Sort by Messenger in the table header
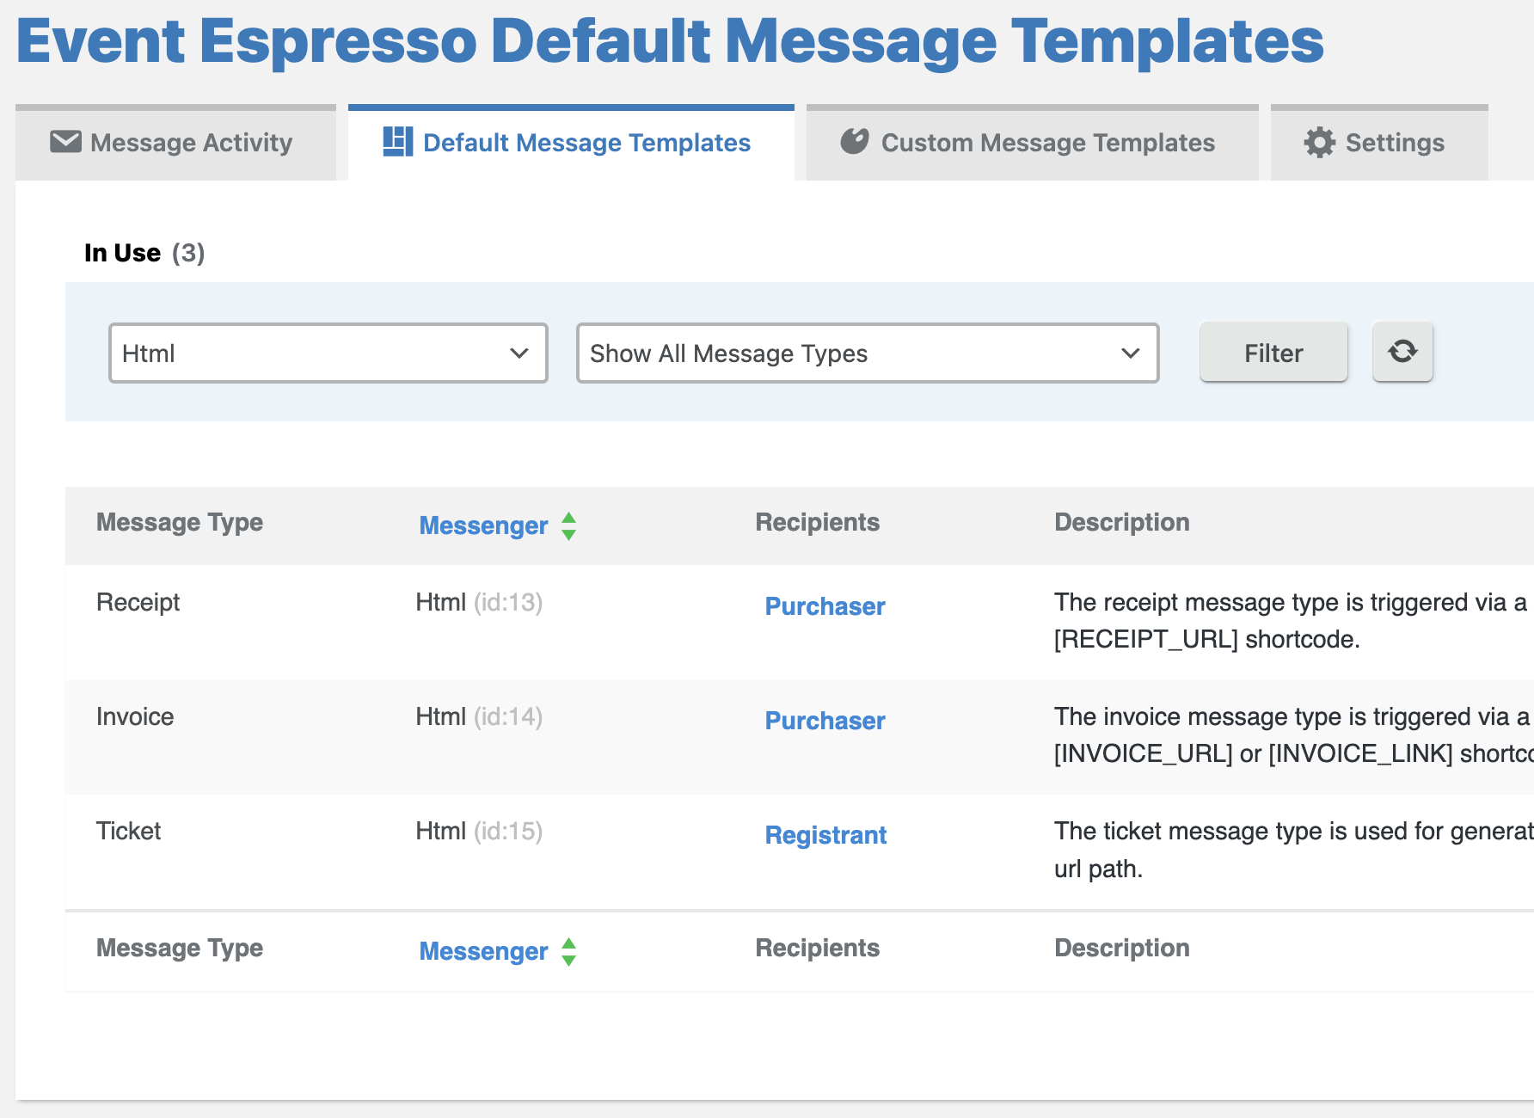This screenshot has height=1118, width=1534. pyautogui.click(x=483, y=525)
